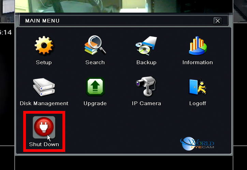Screen dimensions: 247x170
Task: Click the Backup label
Action: click(x=146, y=62)
